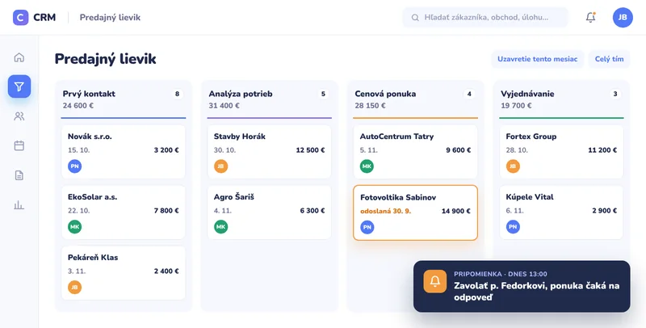Click the 12 500 € deal value

310,150
